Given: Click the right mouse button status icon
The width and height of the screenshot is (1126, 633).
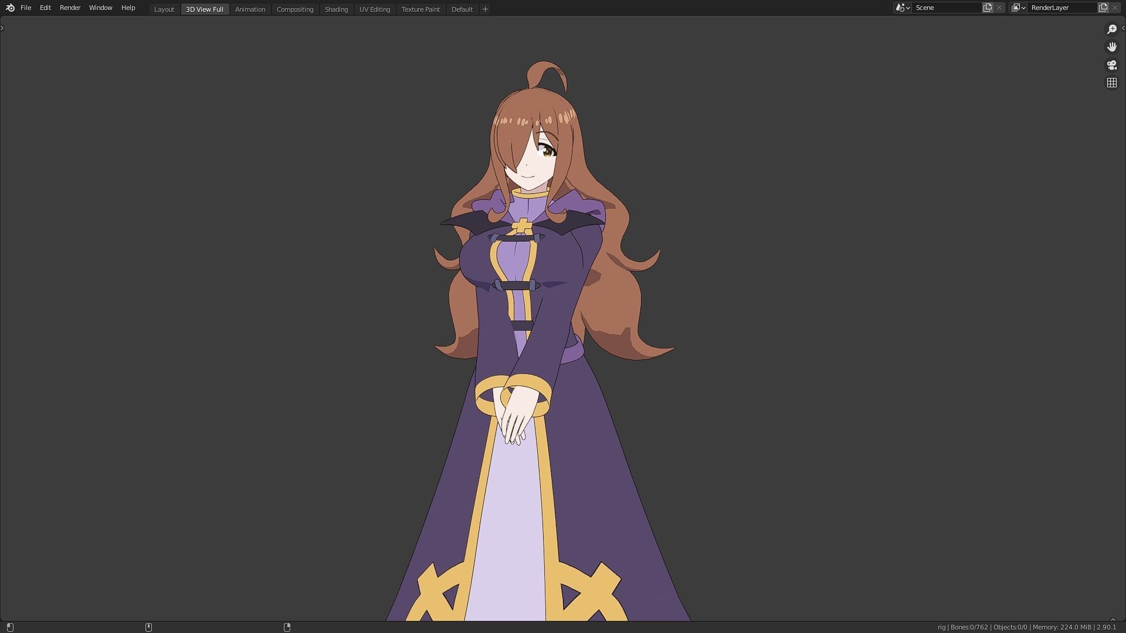Looking at the screenshot, I should click(287, 627).
